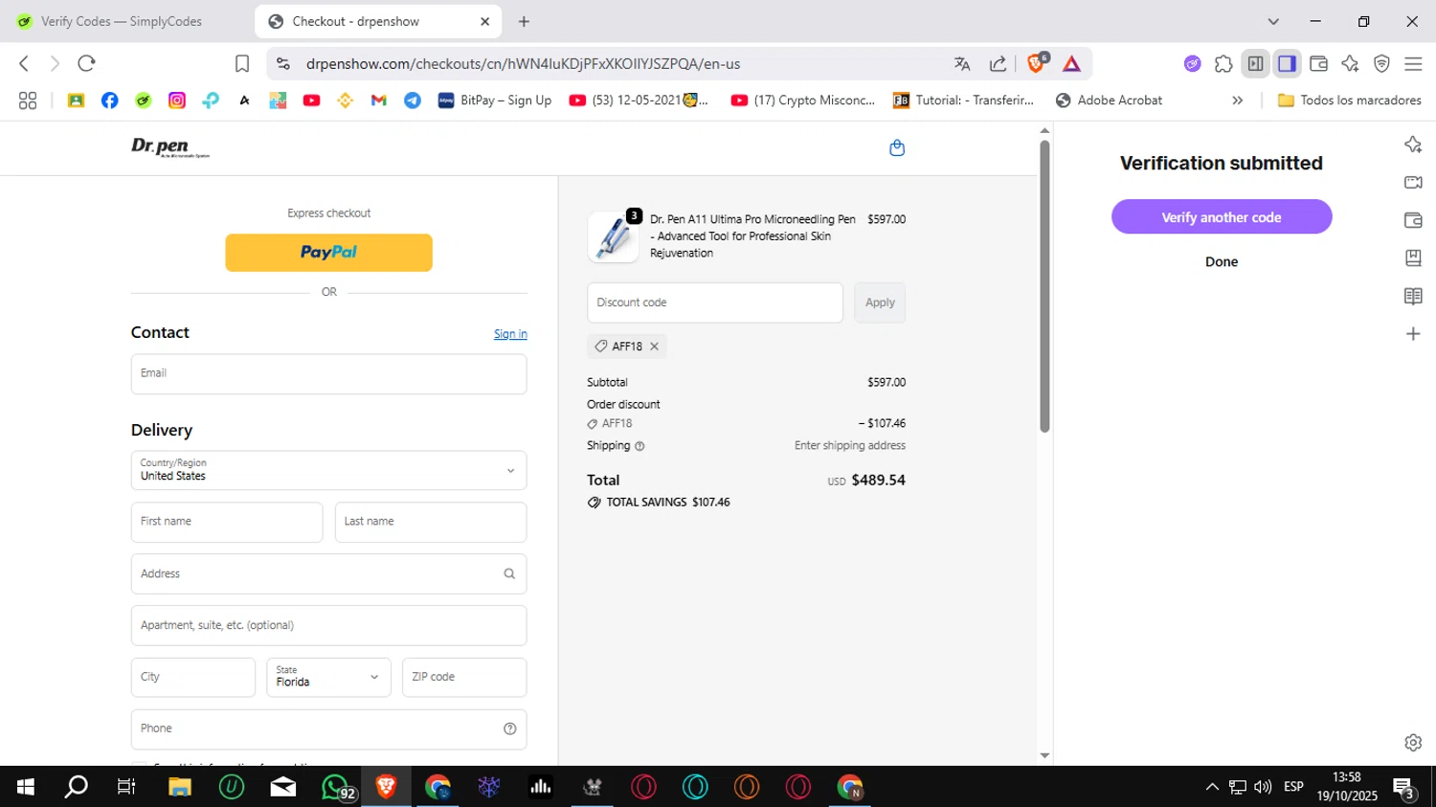Open File Explorer from taskbar
The width and height of the screenshot is (1436, 807).
click(x=180, y=787)
